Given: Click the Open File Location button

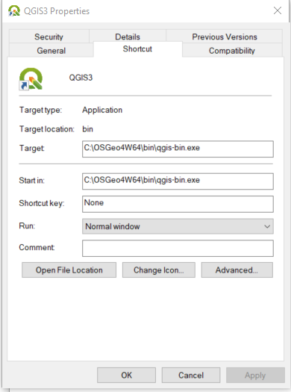Looking at the screenshot, I should click(69, 270).
